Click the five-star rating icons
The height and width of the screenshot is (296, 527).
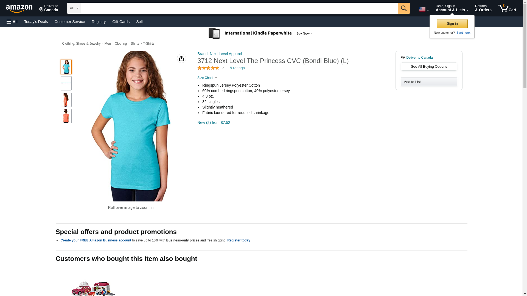tap(208, 68)
